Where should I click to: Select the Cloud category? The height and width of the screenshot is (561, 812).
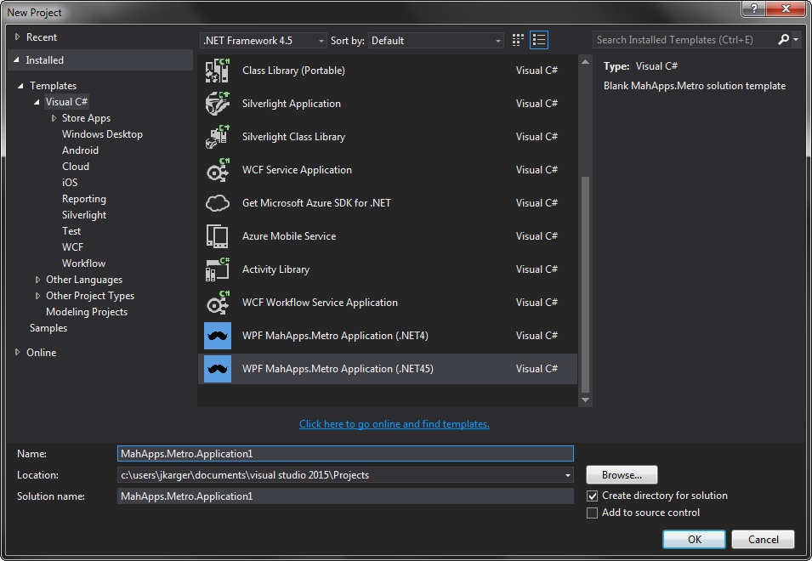pos(76,166)
